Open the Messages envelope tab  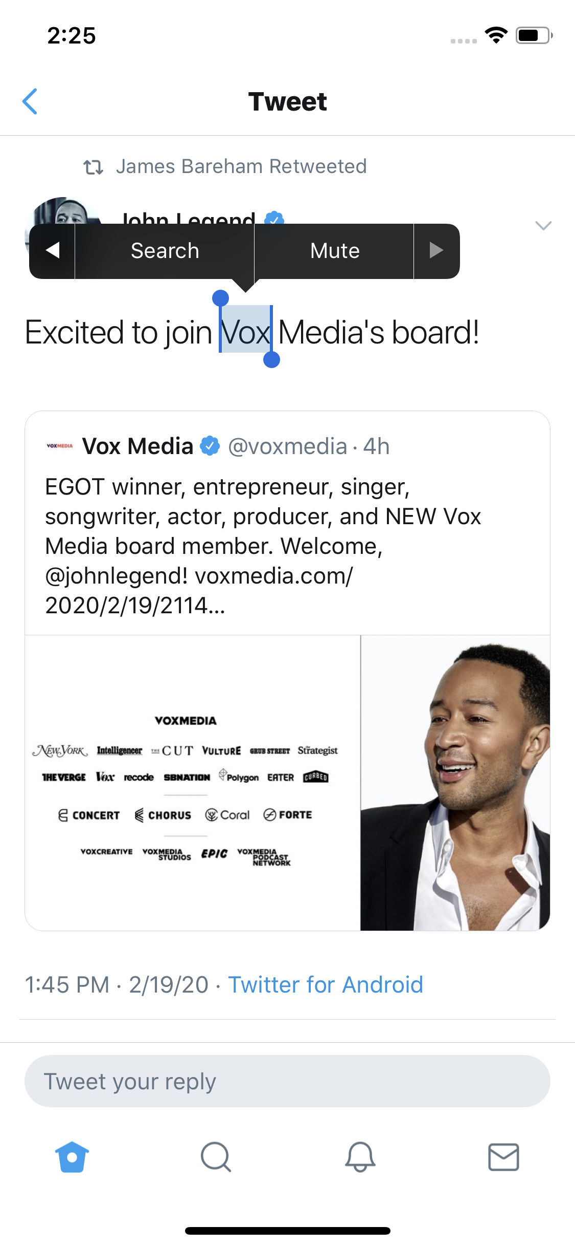coord(503,1157)
